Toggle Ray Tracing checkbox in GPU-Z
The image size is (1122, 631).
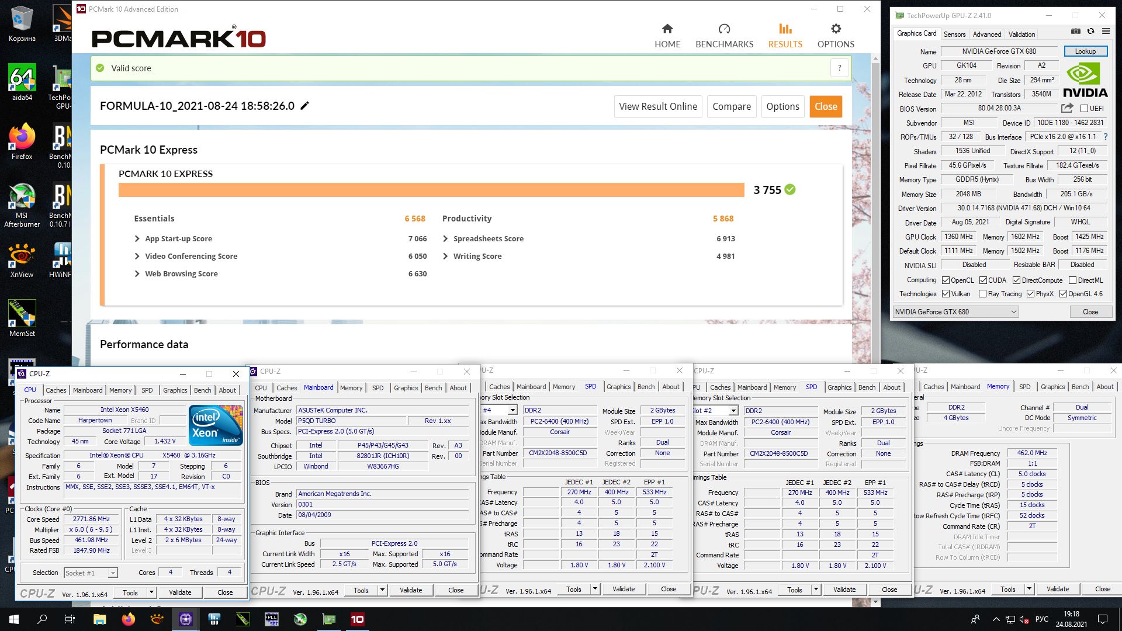point(982,294)
